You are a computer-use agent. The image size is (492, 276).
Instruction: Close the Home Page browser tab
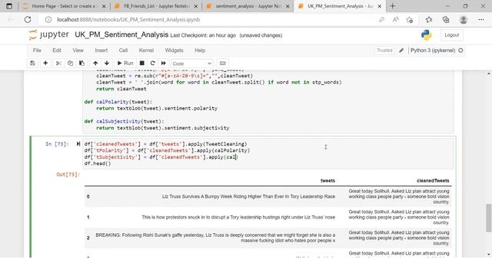pos(104,6)
